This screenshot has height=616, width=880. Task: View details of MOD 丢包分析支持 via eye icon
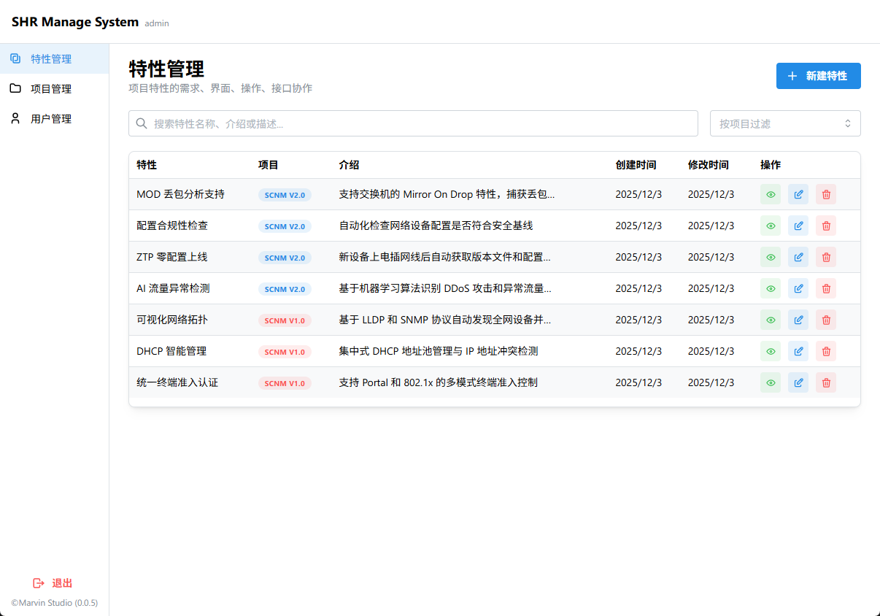pos(771,194)
